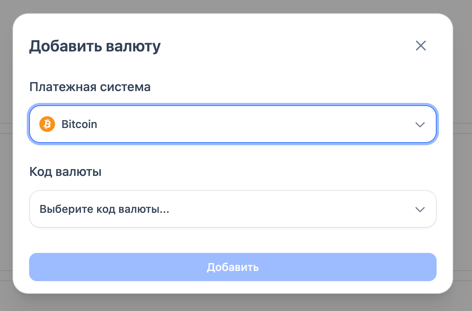Click white gap between currency field and "Добавить"
This screenshot has width=472, height=311.
(233, 240)
